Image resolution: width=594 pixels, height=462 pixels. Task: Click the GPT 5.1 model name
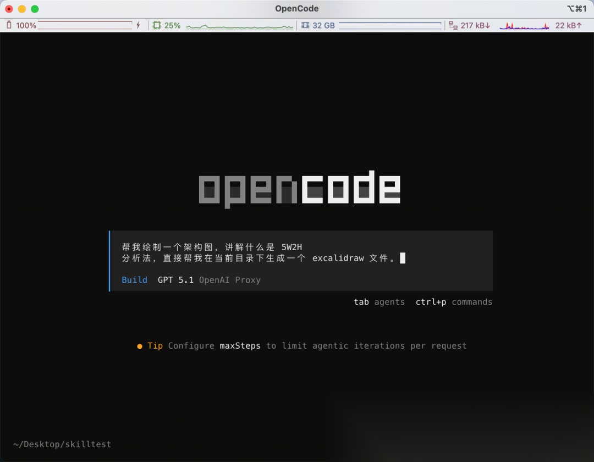click(x=175, y=280)
